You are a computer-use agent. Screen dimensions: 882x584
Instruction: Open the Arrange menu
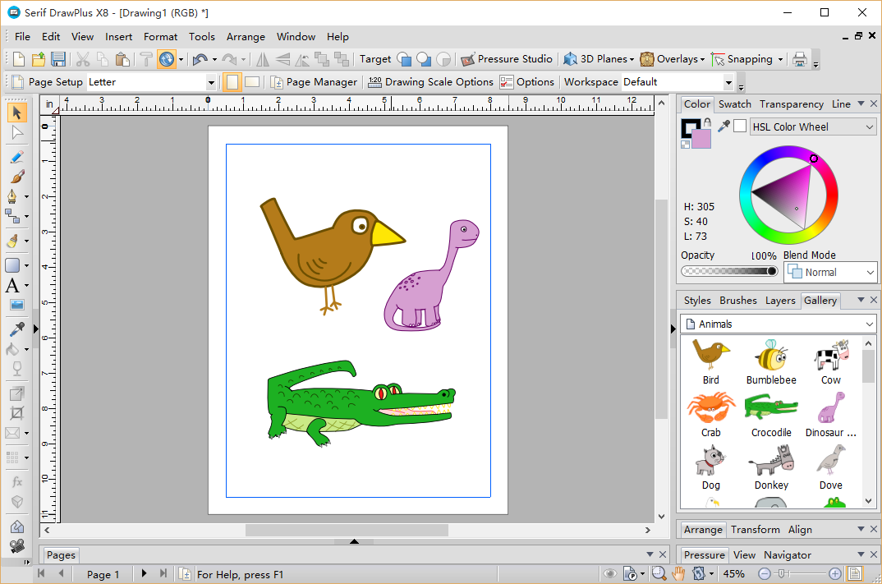point(246,36)
